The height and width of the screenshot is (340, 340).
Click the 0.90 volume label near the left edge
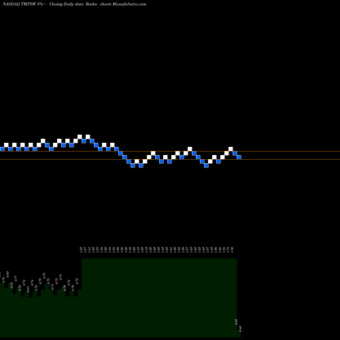[7, 274]
